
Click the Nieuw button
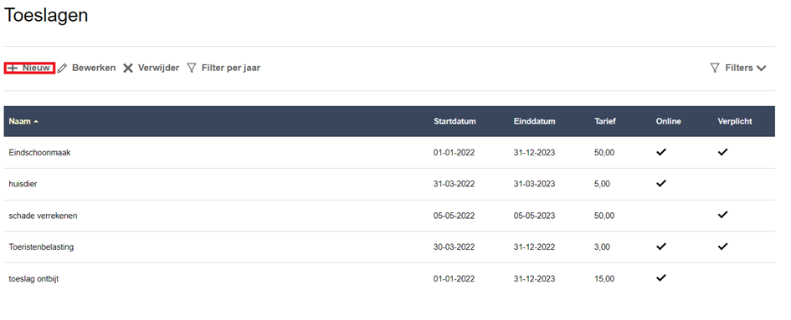(30, 68)
